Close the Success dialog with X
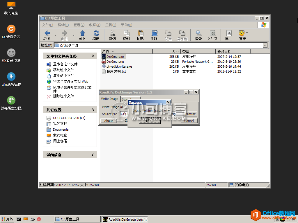This screenshot has height=223, width=298. click(x=168, y=102)
